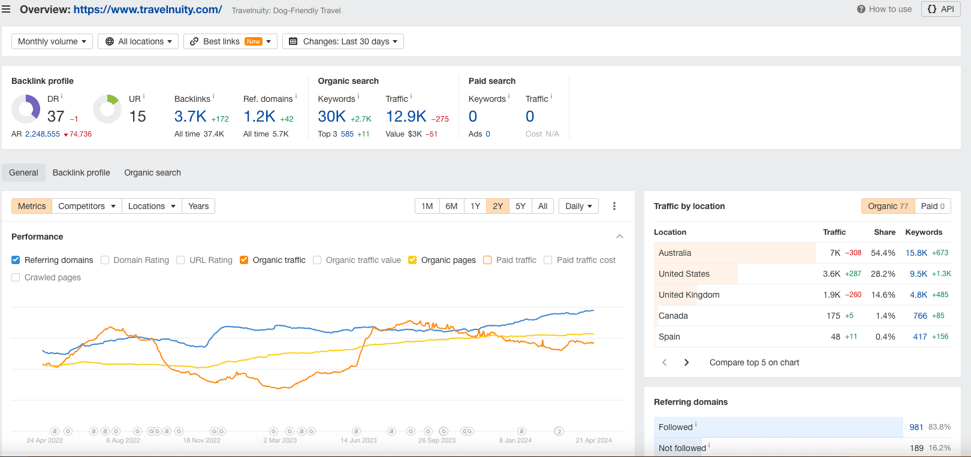Click the chain link icon in Best links
The image size is (971, 457).
[194, 41]
